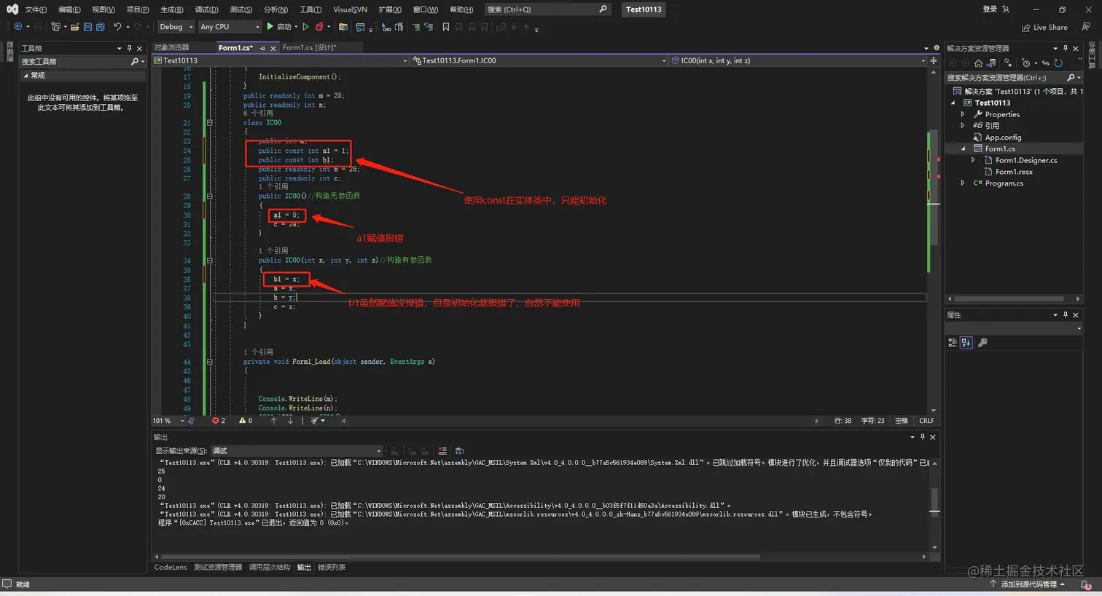Click Property Pages wrench icon
1102x596 pixels.
click(982, 343)
